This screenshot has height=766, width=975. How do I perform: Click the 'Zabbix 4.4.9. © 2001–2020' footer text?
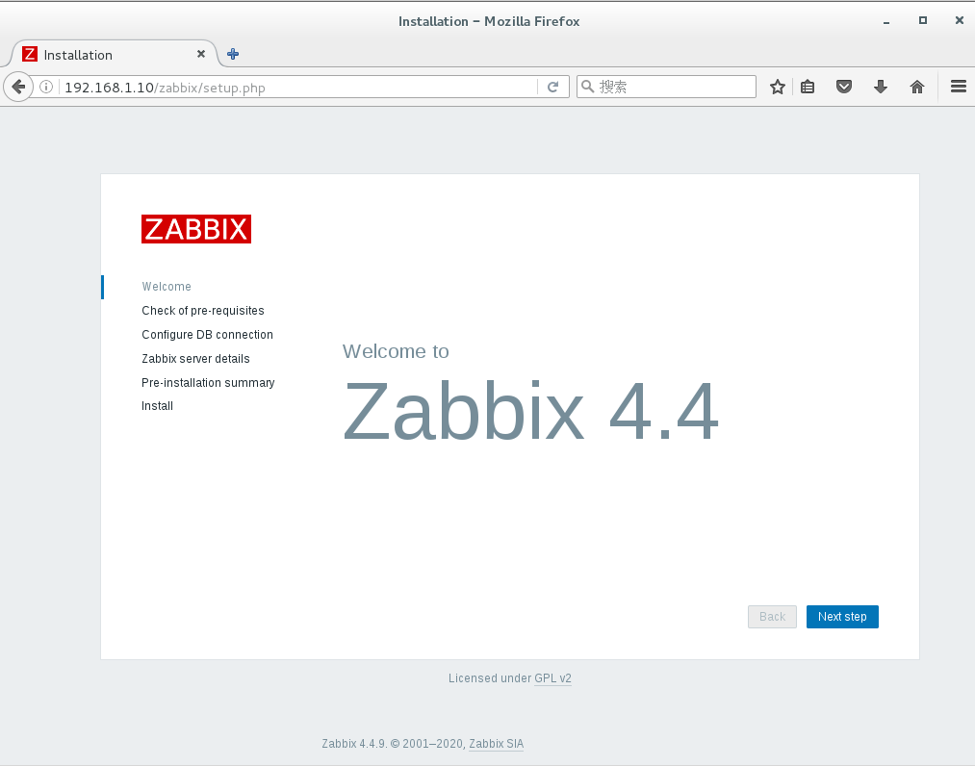pyautogui.click(x=393, y=744)
